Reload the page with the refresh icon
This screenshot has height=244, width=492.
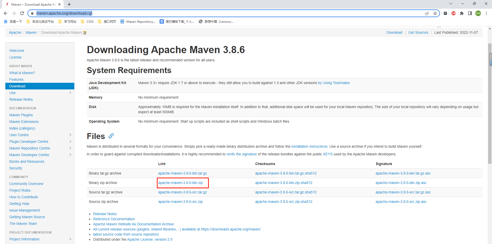(x=22, y=13)
